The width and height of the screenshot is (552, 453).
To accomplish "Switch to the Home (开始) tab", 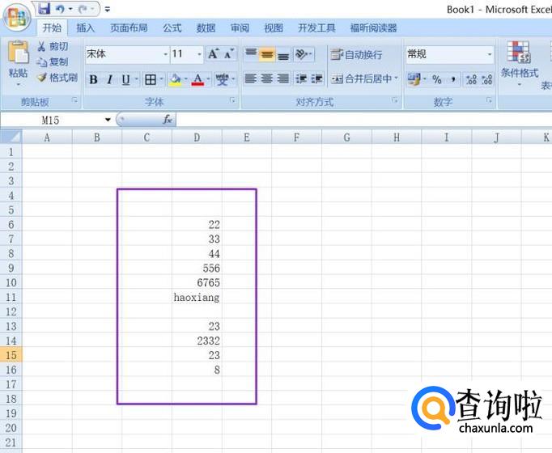I will coord(52,28).
